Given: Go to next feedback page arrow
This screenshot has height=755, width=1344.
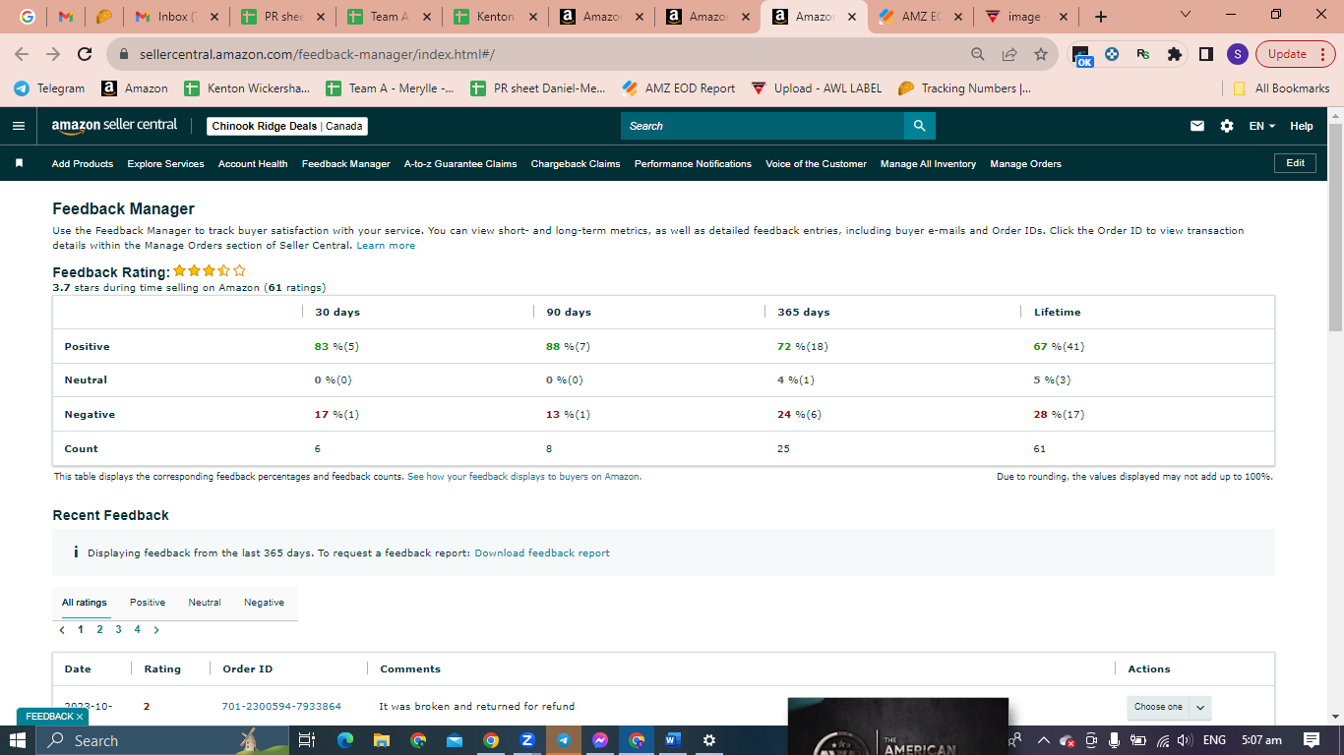Looking at the screenshot, I should coord(156,630).
